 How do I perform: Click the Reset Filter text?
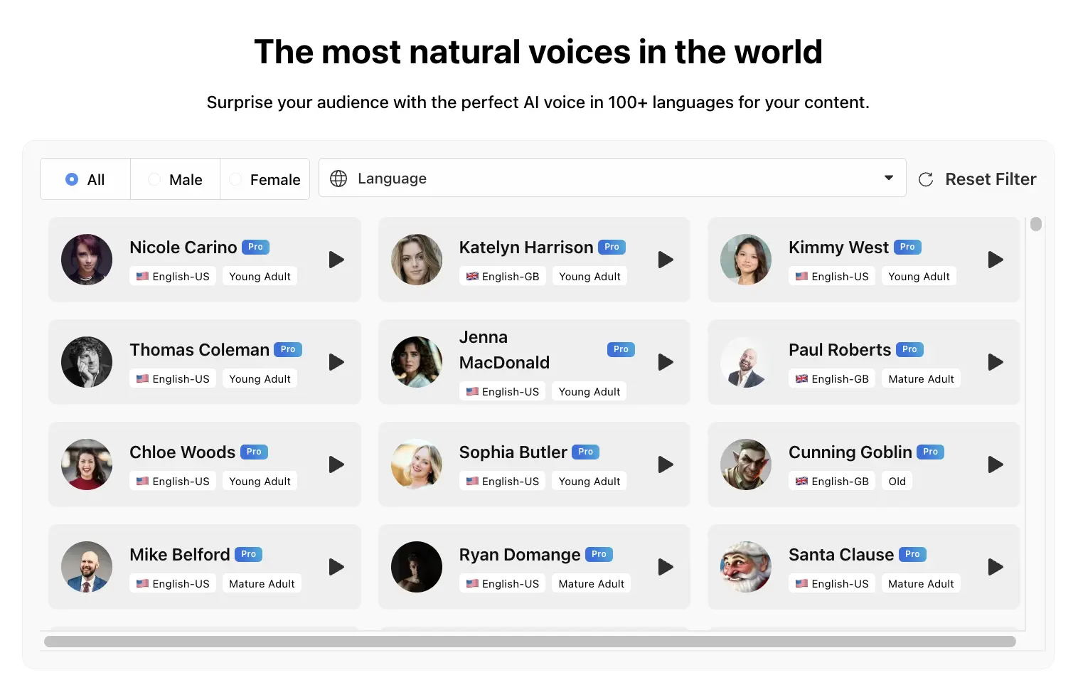[x=990, y=179]
